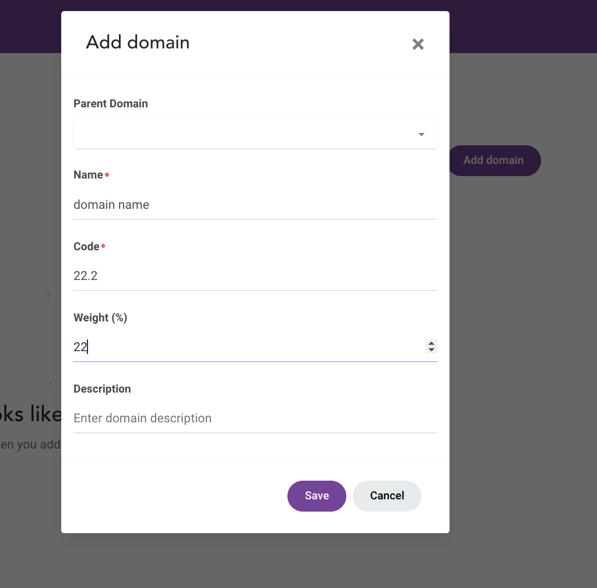
Task: Increase Weight using the up spinner arrow
Action: [431, 344]
